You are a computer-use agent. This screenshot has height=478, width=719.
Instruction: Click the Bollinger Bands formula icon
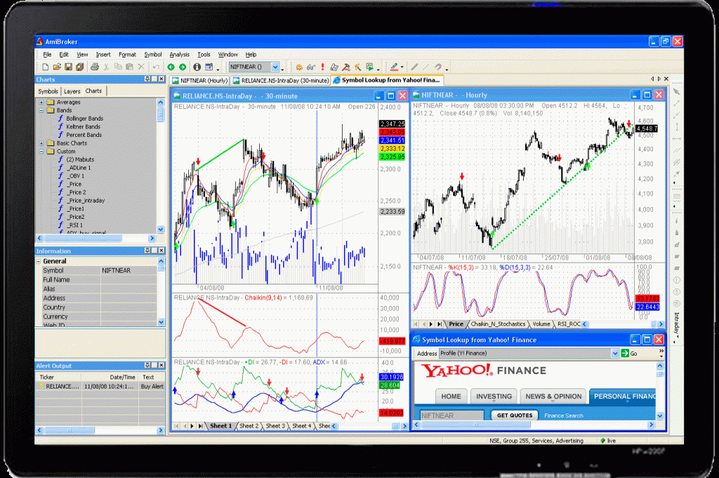(61, 119)
